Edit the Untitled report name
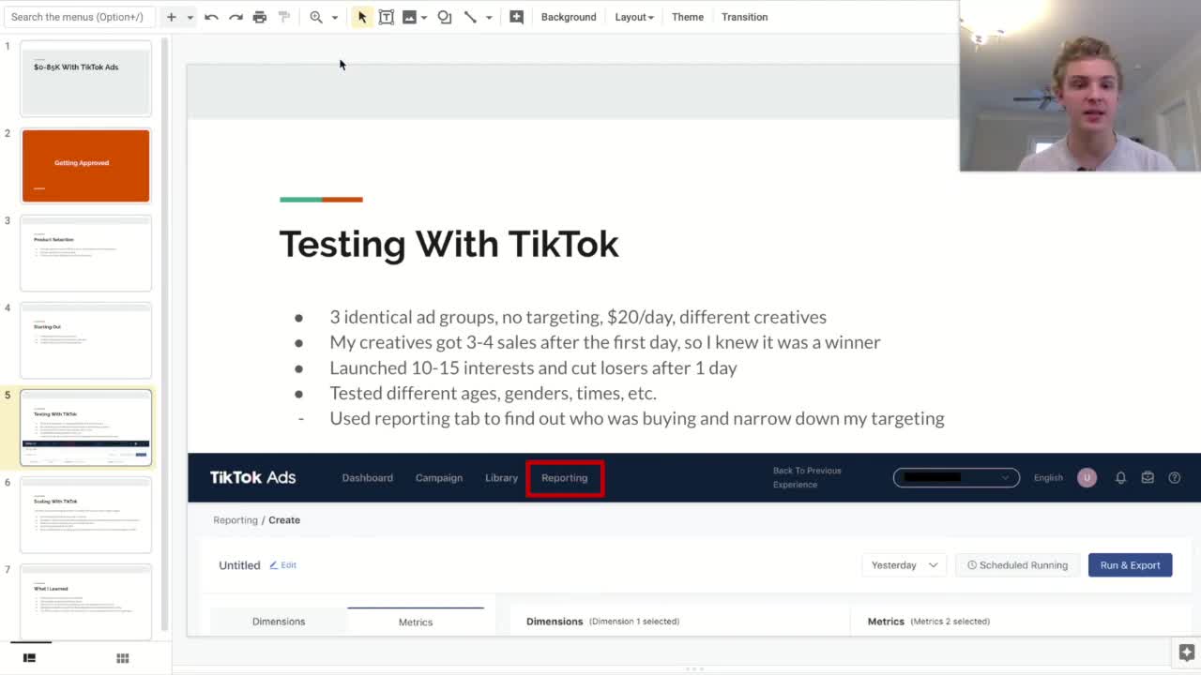Image resolution: width=1201 pixels, height=675 pixels. point(282,565)
